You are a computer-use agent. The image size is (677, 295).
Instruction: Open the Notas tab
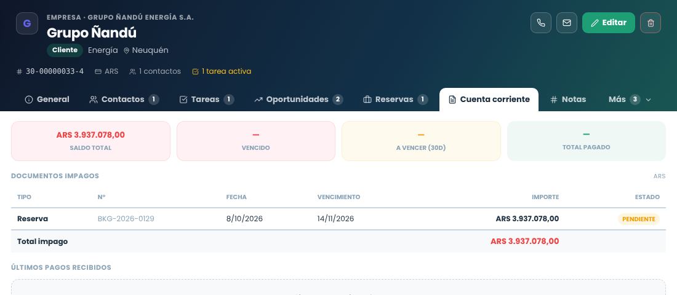[568, 100]
